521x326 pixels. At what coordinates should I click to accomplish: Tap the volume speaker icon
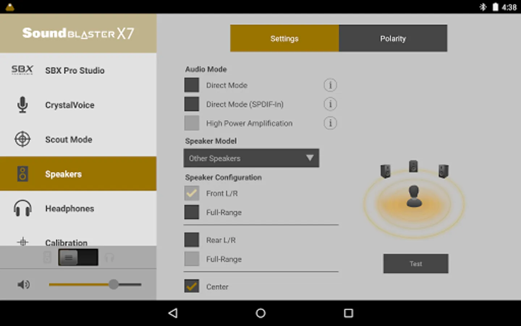tap(24, 284)
